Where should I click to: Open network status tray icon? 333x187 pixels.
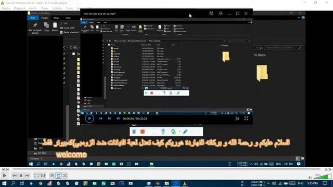tap(280, 183)
